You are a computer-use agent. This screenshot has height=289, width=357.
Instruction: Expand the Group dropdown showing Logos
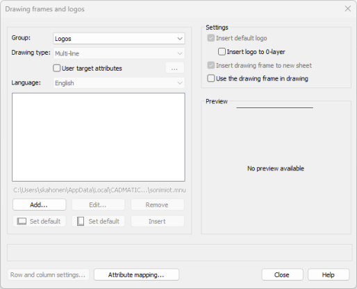click(x=119, y=39)
